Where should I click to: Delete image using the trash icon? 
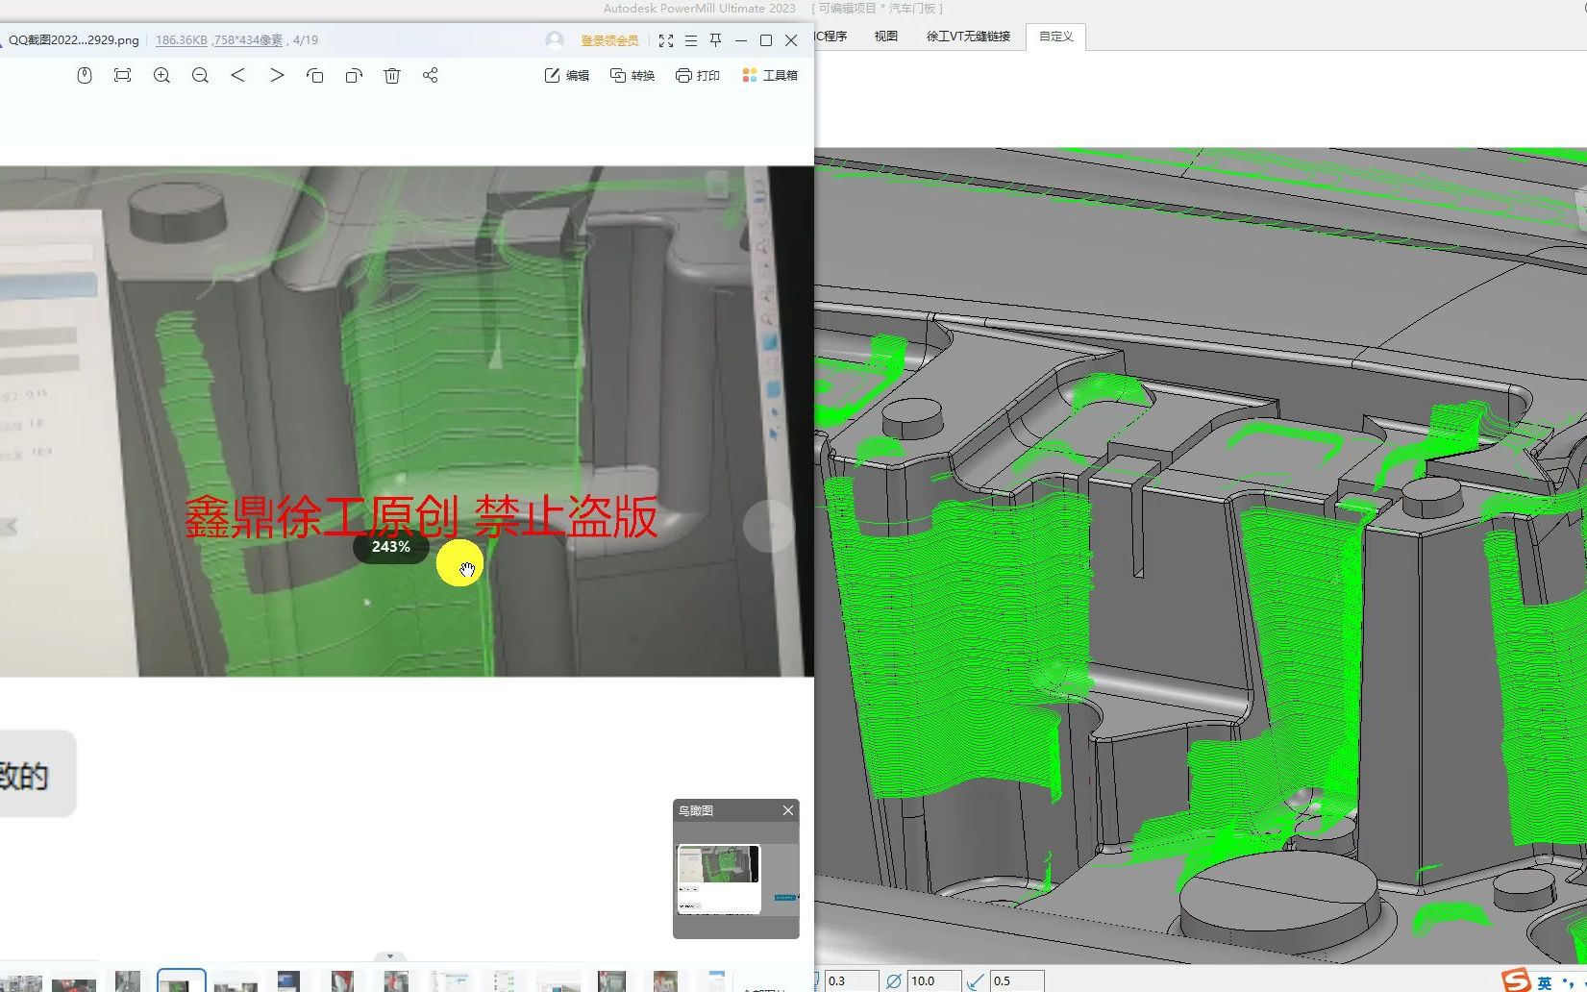[x=392, y=75]
